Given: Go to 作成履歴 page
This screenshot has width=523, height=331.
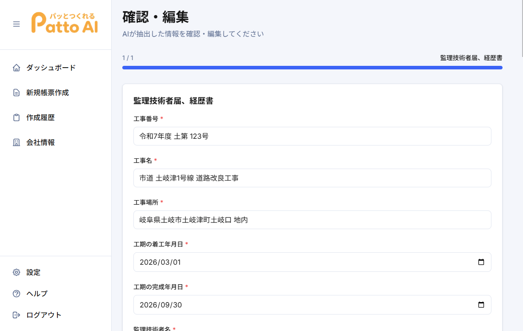Looking at the screenshot, I should [40, 117].
